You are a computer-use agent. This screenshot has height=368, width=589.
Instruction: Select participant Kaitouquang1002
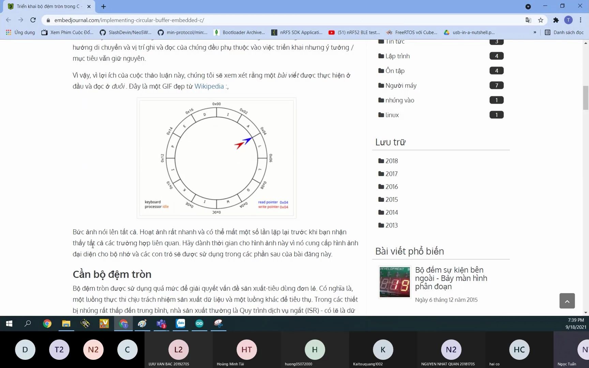coord(383,350)
